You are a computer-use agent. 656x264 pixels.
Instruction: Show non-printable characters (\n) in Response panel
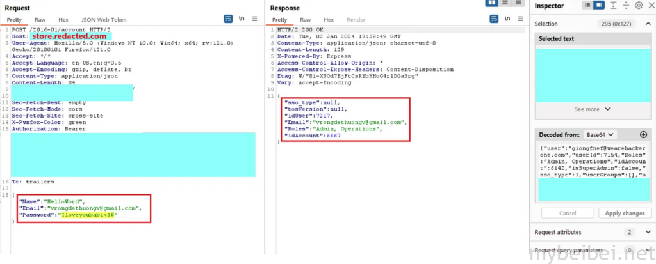point(506,20)
